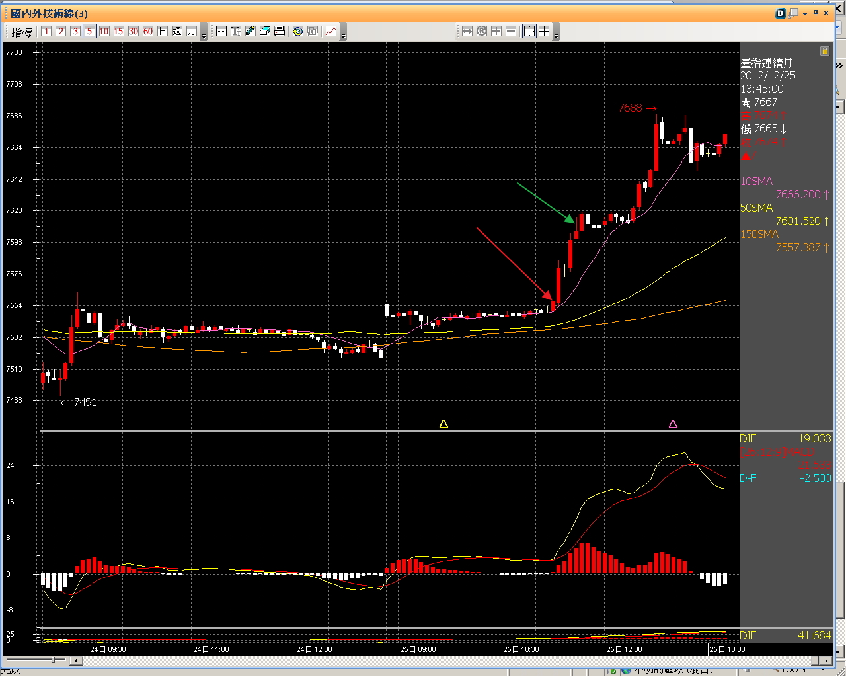Switch chart to 60-minute timeframe
Image resolution: width=846 pixels, height=677 pixels.
tap(148, 31)
